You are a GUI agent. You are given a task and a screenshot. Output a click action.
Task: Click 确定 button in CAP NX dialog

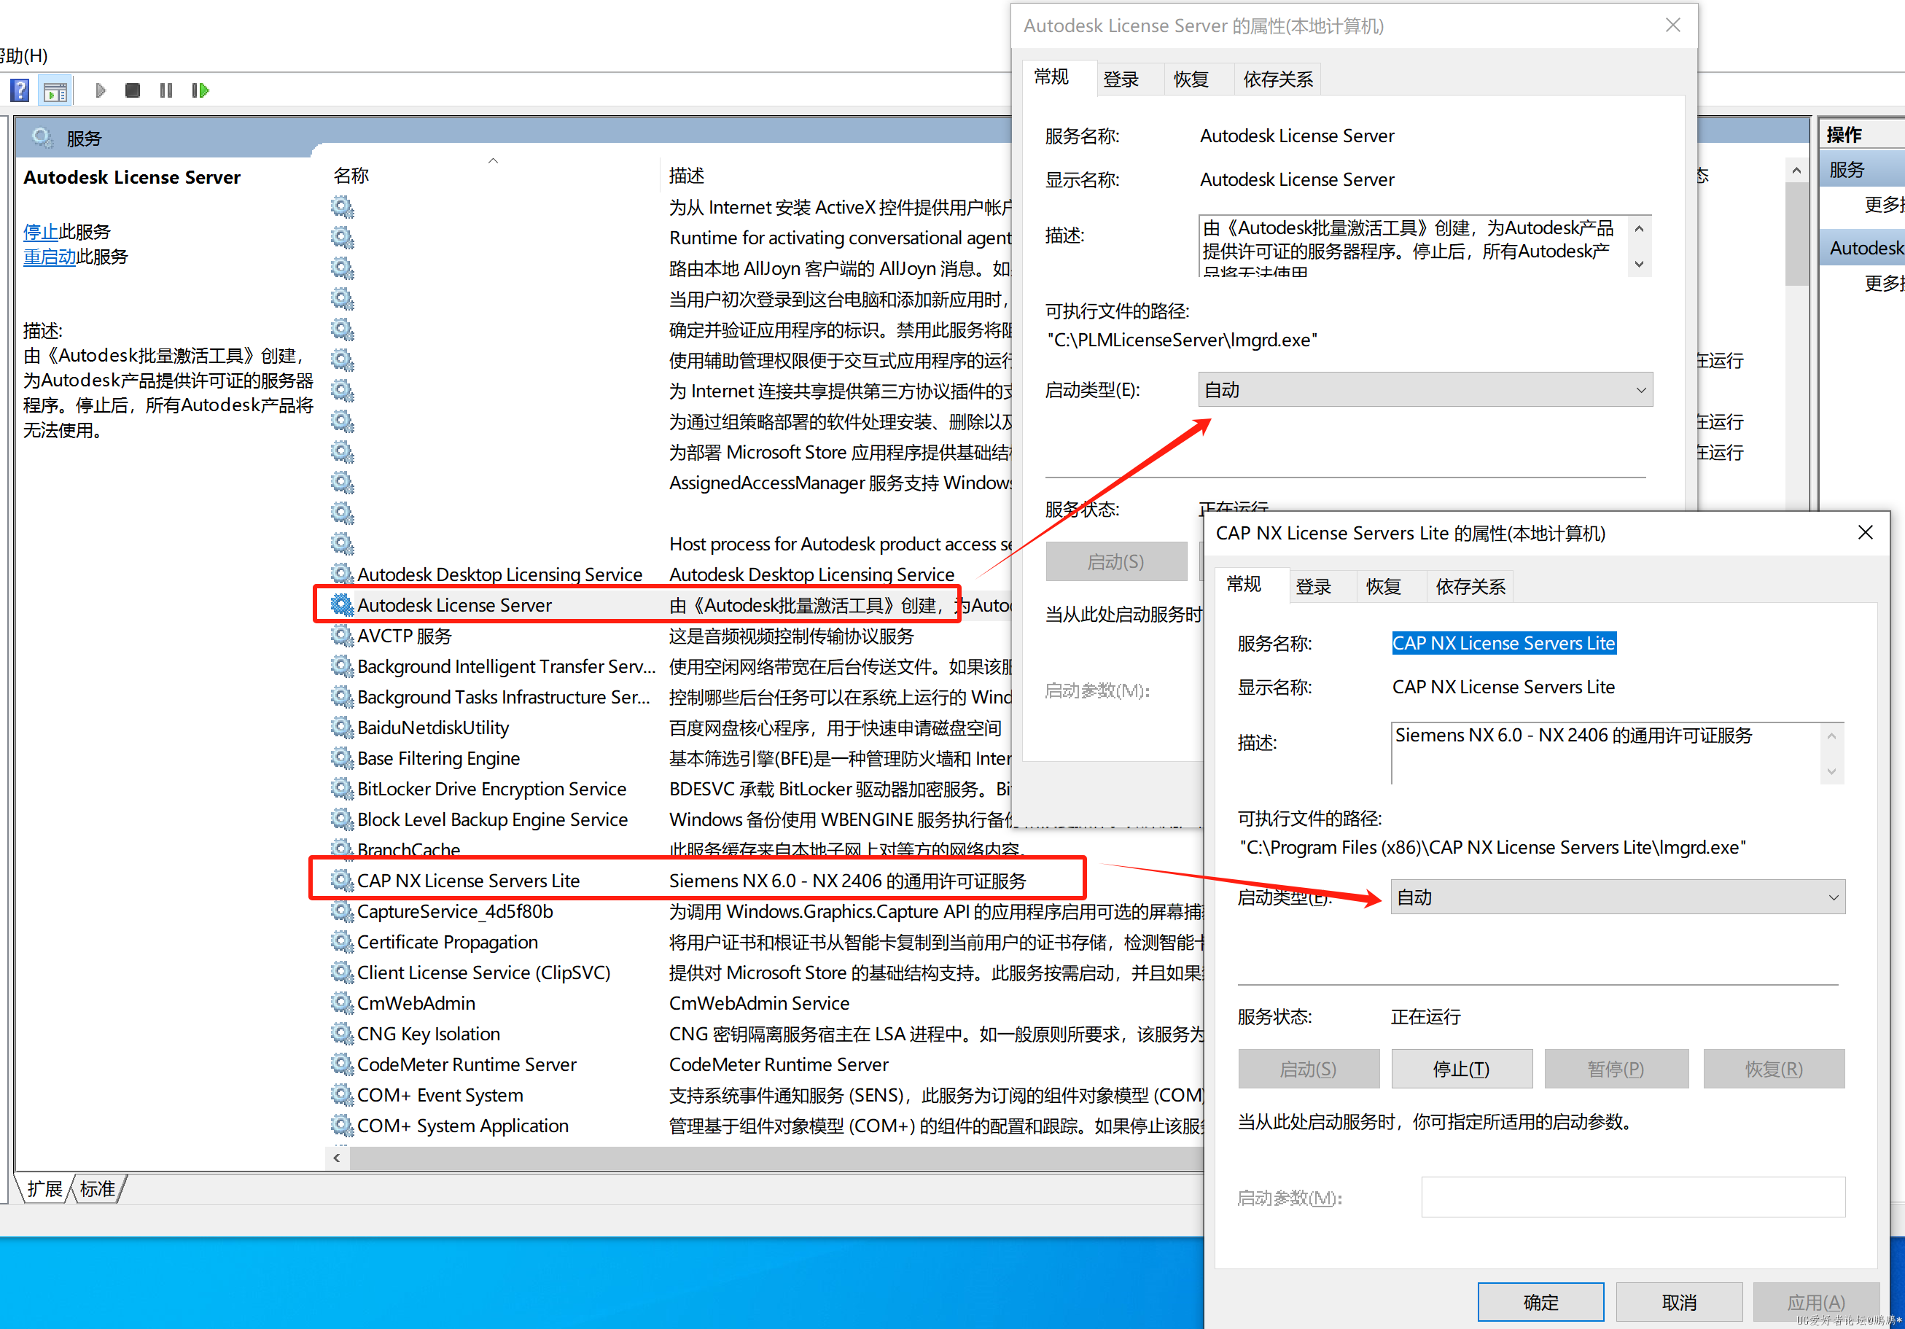pyautogui.click(x=1540, y=1301)
